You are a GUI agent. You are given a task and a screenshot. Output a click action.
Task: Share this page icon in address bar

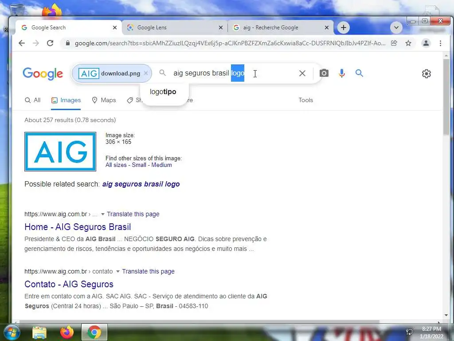(394, 43)
